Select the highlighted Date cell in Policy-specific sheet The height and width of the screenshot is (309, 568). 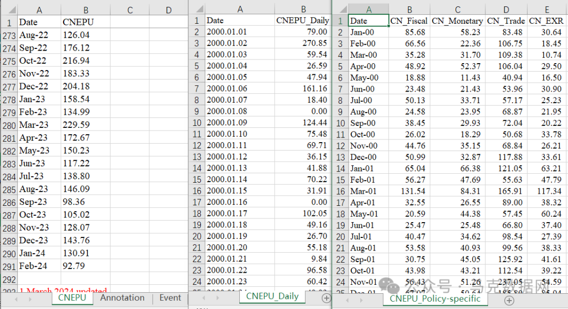[368, 21]
